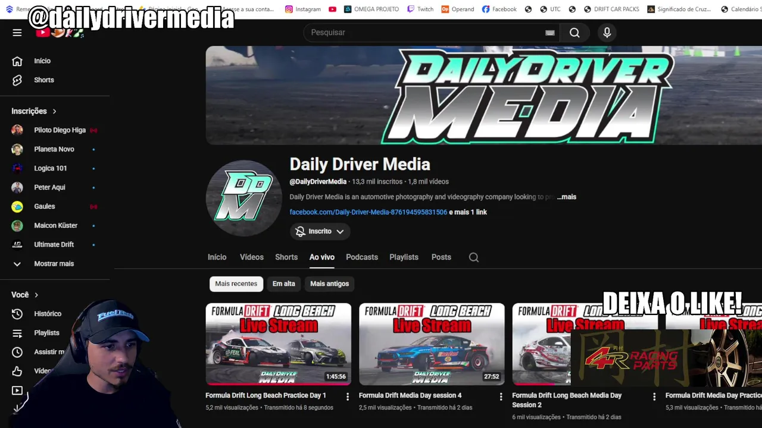Open Formula Drift Long Beach Media Day Session 2 title
Image resolution: width=762 pixels, height=428 pixels.
click(x=567, y=400)
